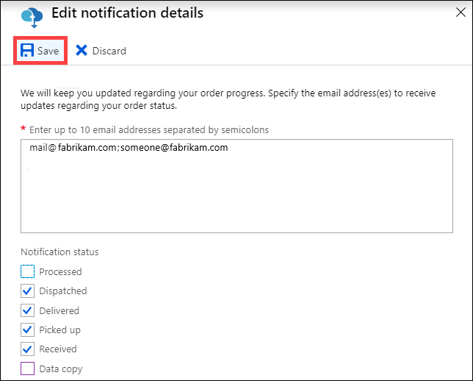Click the 'Data copy' label text

61,369
